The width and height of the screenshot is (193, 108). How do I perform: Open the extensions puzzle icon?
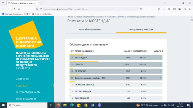pos(184,9)
